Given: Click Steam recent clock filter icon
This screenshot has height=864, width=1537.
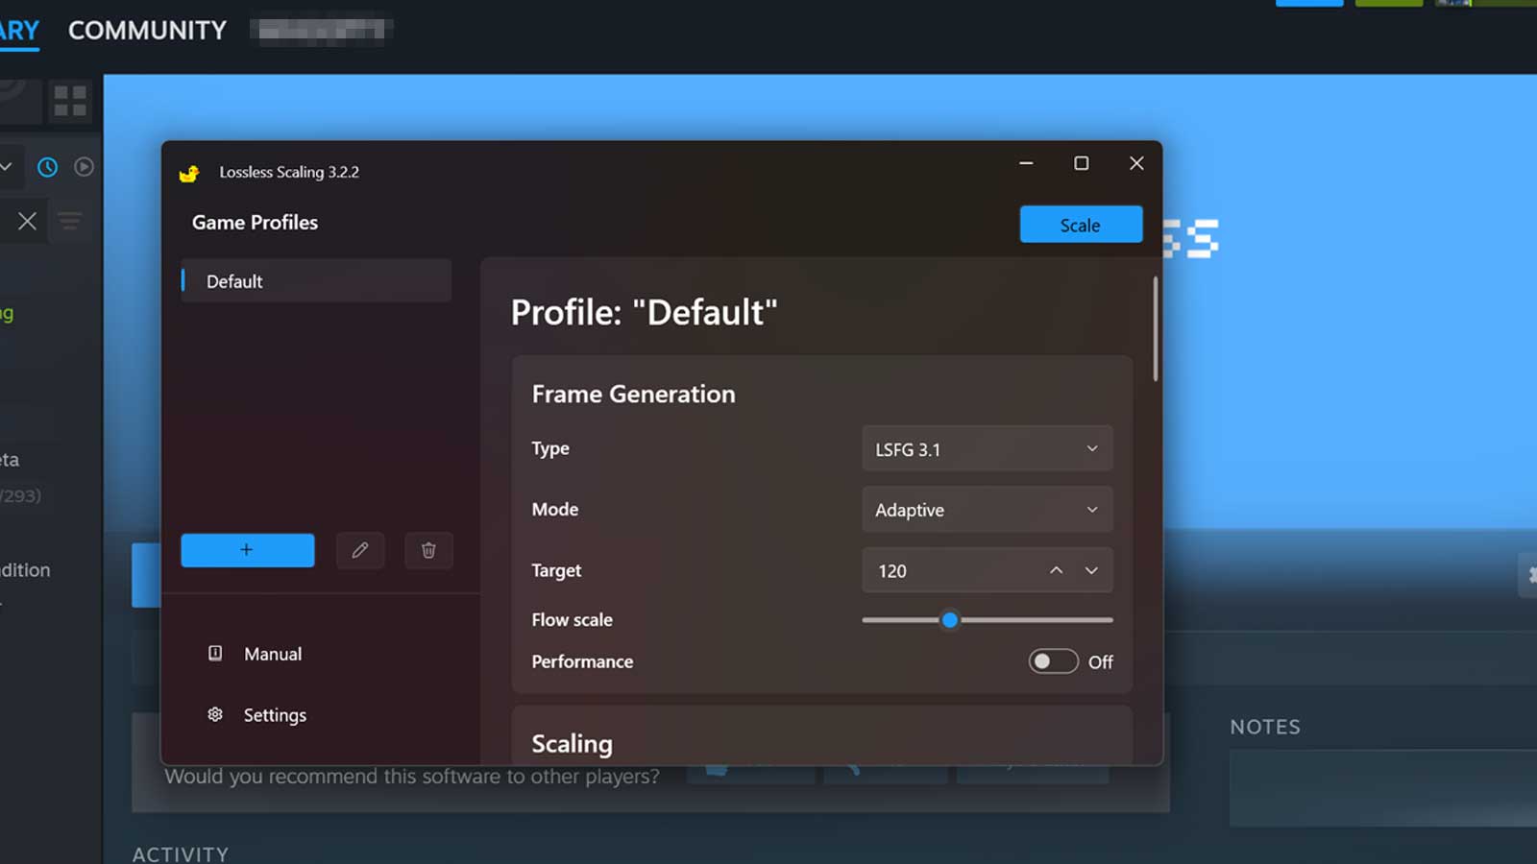Looking at the screenshot, I should coord(47,167).
